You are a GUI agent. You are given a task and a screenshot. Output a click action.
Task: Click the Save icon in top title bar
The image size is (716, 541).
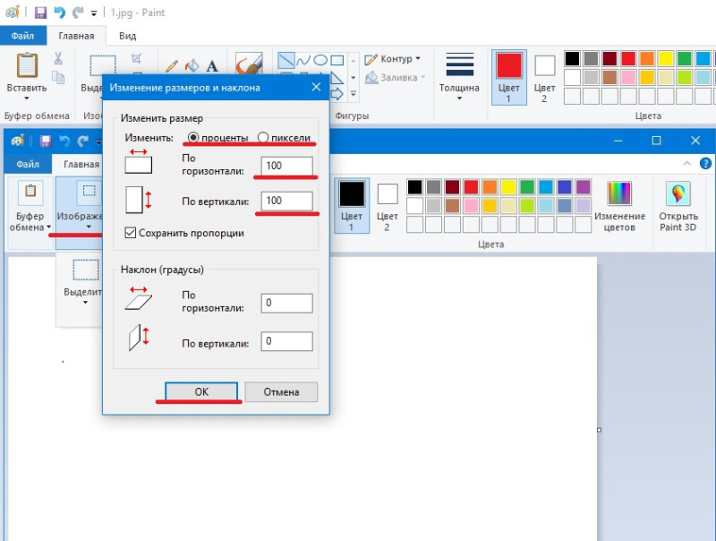click(40, 13)
